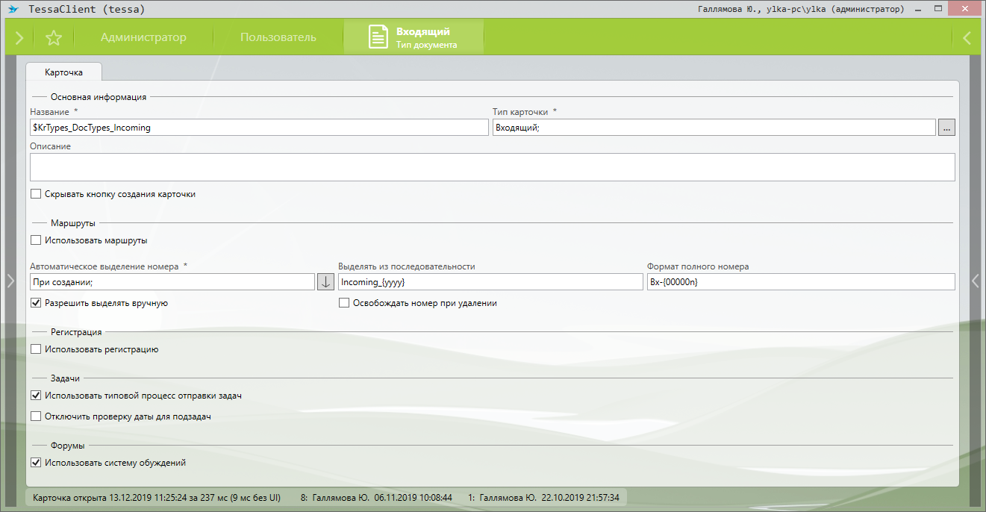Image resolution: width=986 pixels, height=512 pixels.
Task: Click the down arrow button beside При создании
Action: 326,281
